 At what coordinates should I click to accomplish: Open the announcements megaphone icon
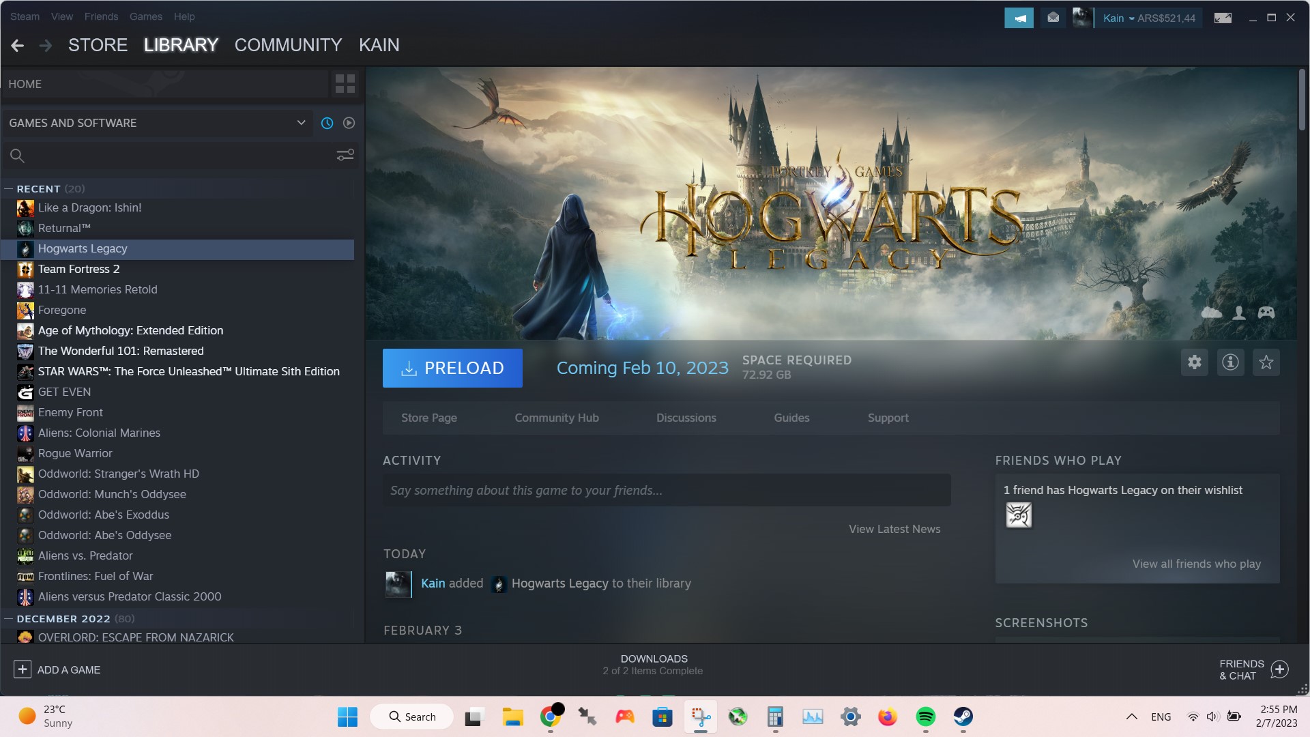pos(1019,18)
